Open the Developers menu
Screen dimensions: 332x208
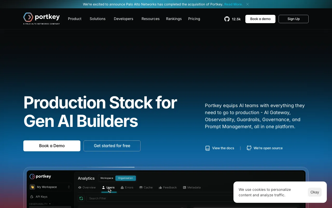[x=123, y=19]
